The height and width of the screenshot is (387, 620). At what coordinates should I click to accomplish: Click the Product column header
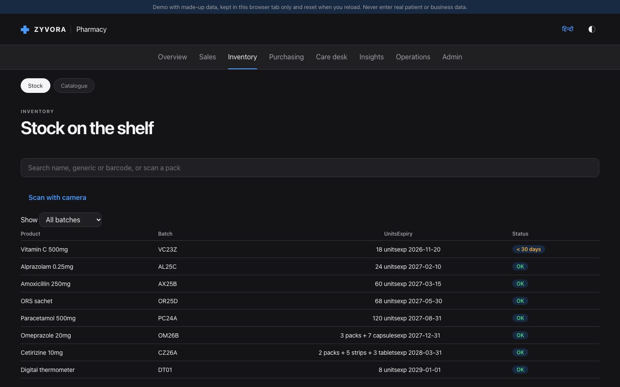coord(31,234)
